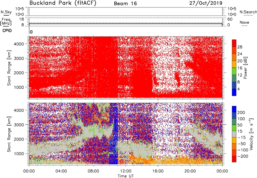Pick the gray -15 to 15 velocity segment

pos(234,134)
